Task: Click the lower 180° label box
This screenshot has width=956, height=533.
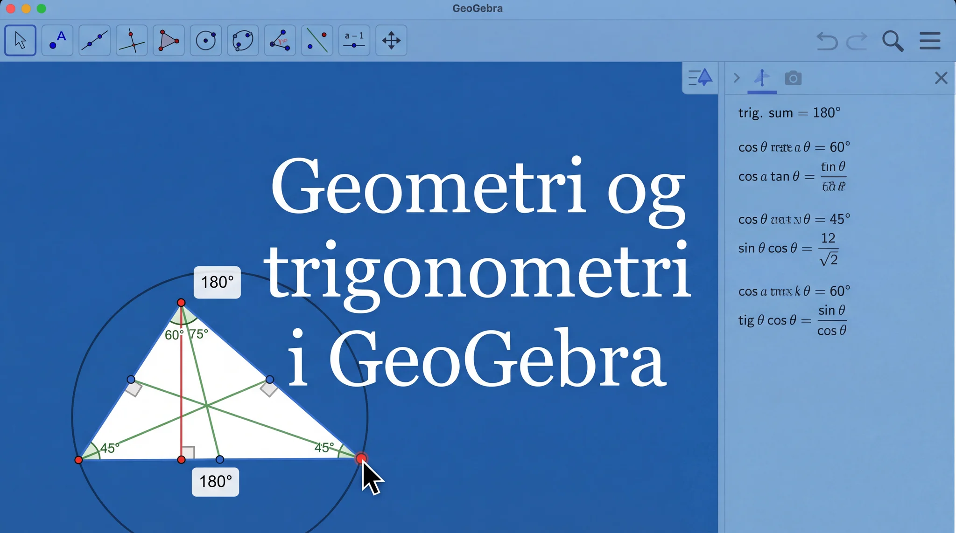Action: (x=216, y=482)
